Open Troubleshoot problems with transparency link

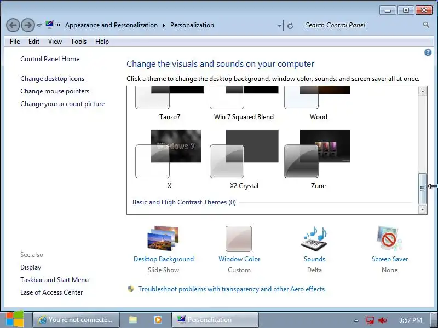tap(231, 289)
